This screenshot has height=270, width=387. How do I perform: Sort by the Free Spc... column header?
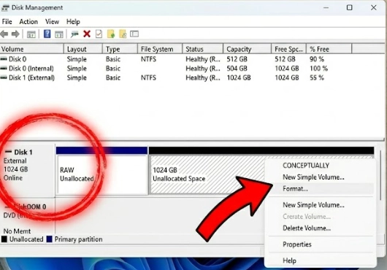coord(289,49)
